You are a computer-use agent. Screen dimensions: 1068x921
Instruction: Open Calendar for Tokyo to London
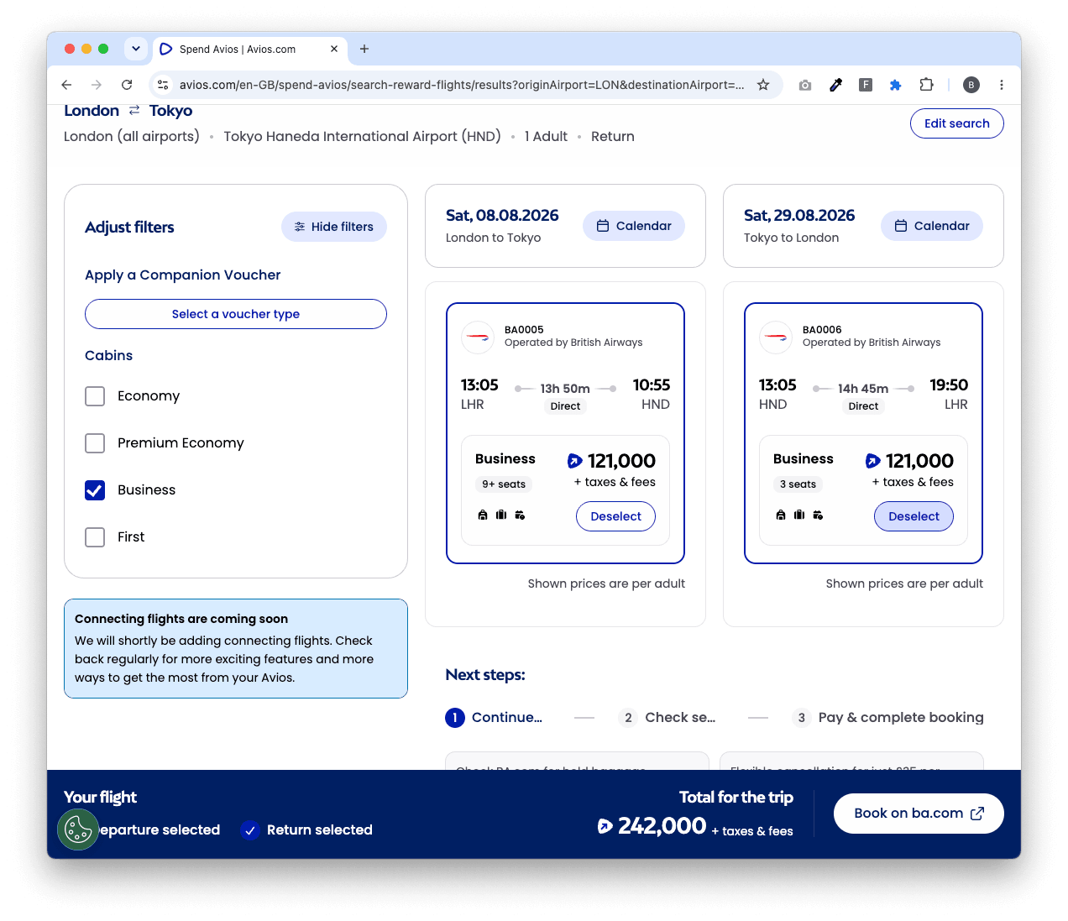(932, 226)
